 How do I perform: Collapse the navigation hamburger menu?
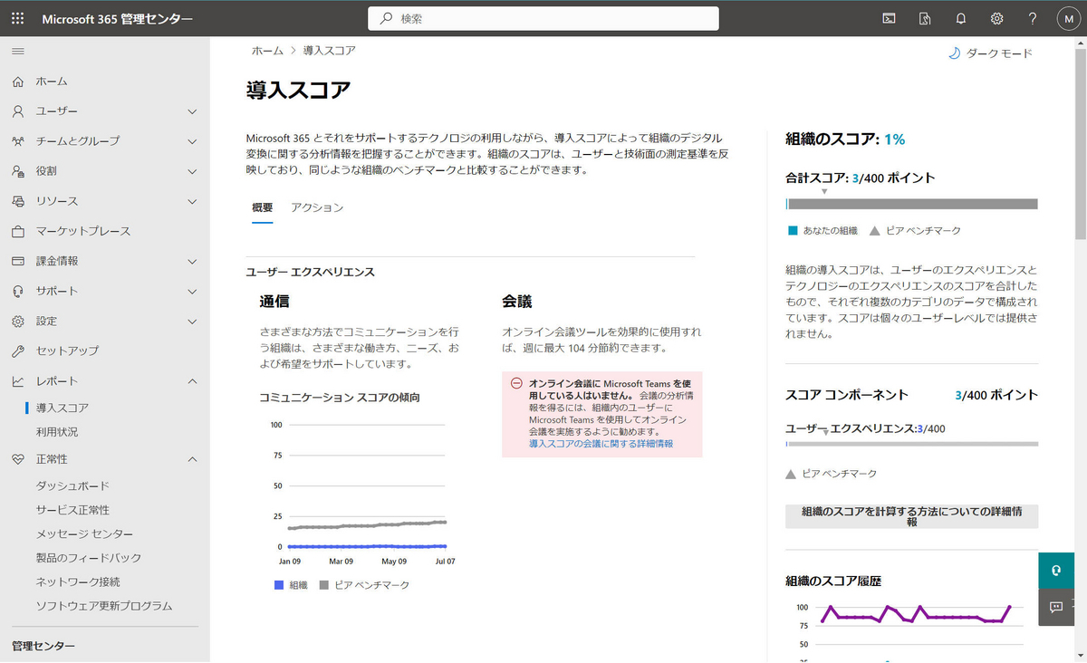[18, 51]
